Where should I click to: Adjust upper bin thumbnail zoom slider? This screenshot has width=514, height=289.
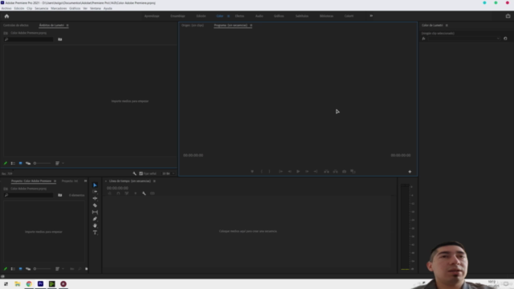pos(43,163)
